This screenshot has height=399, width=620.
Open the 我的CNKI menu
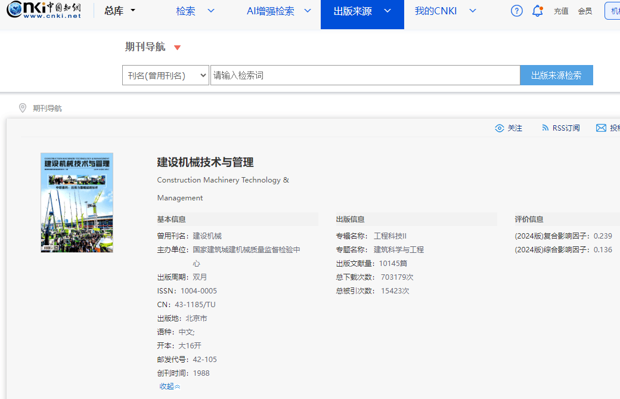pos(435,11)
